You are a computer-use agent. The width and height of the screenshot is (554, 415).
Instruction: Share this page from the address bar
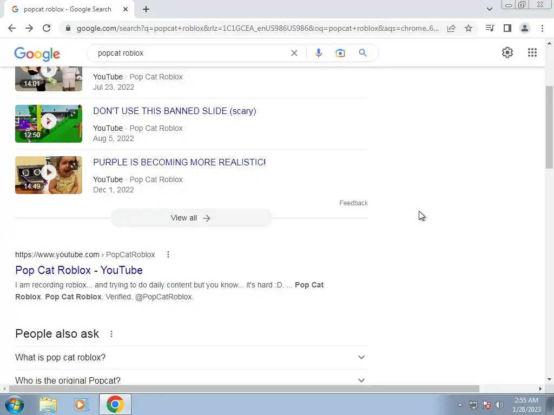point(451,28)
